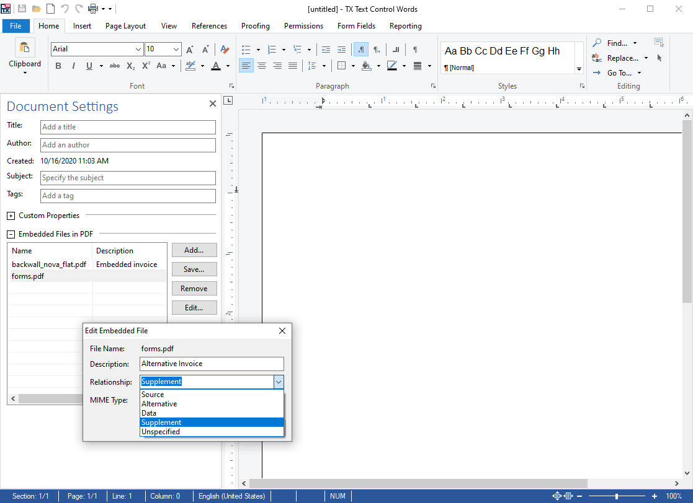Screen dimensions: 693x503
Task: Open the font name Arial dropdown
Action: (x=138, y=49)
